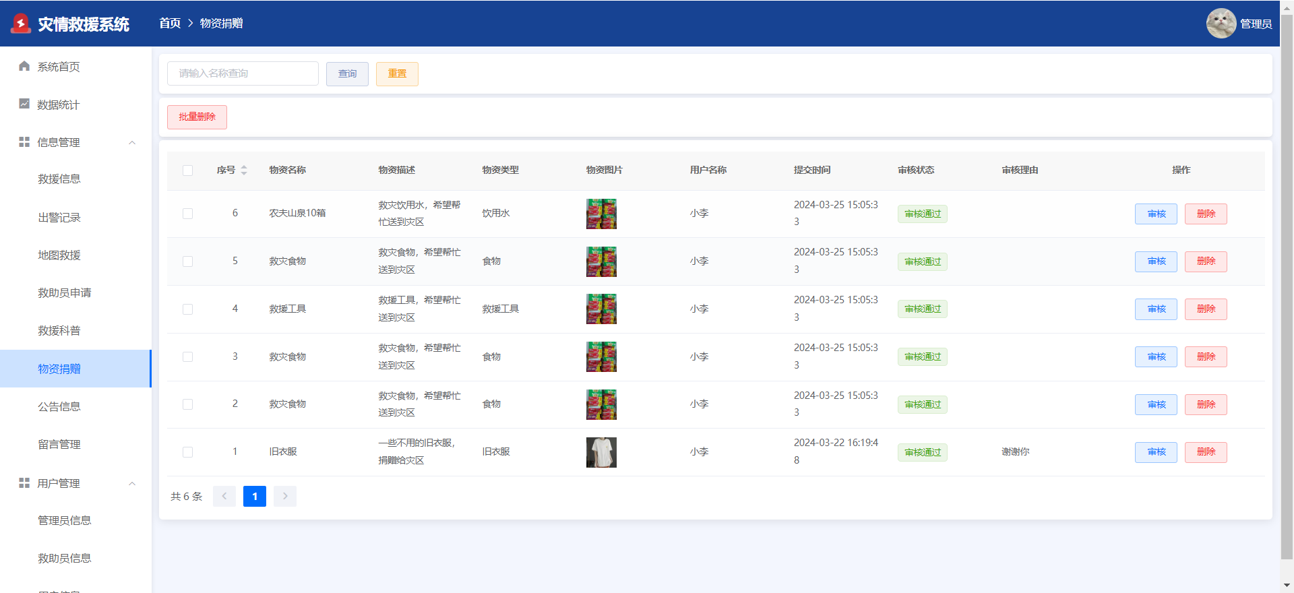
Task: Check the row with 序号 3
Action: tap(187, 357)
